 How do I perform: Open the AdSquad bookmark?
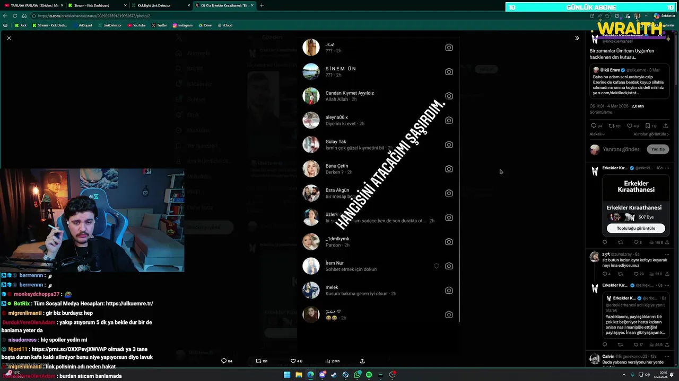tap(82, 25)
